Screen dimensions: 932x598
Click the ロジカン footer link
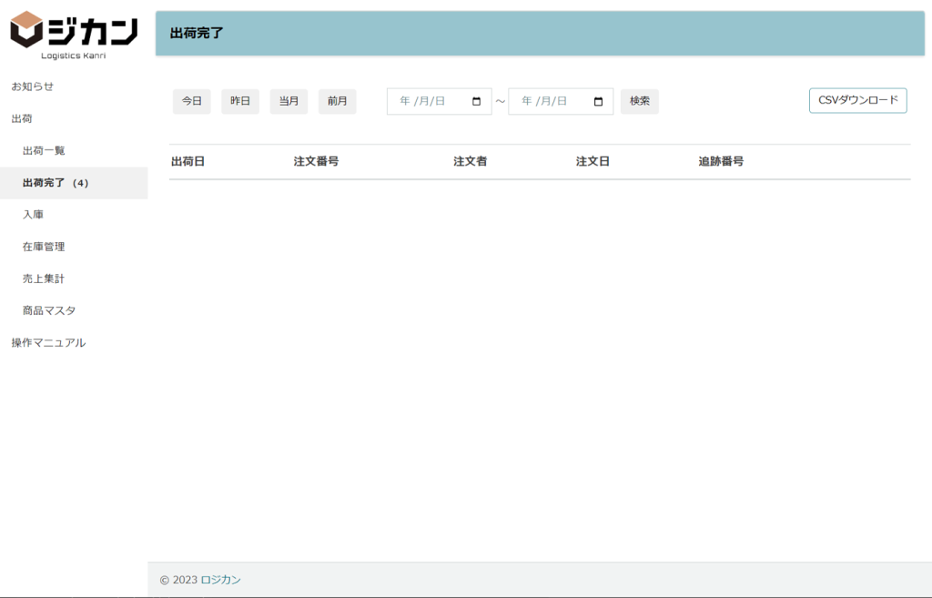click(x=220, y=580)
